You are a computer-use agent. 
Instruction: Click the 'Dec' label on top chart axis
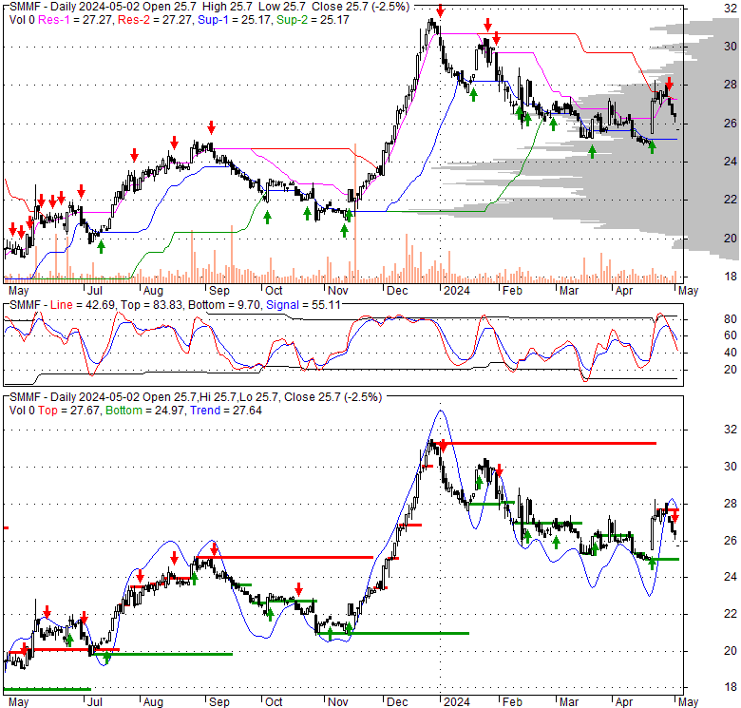397,290
